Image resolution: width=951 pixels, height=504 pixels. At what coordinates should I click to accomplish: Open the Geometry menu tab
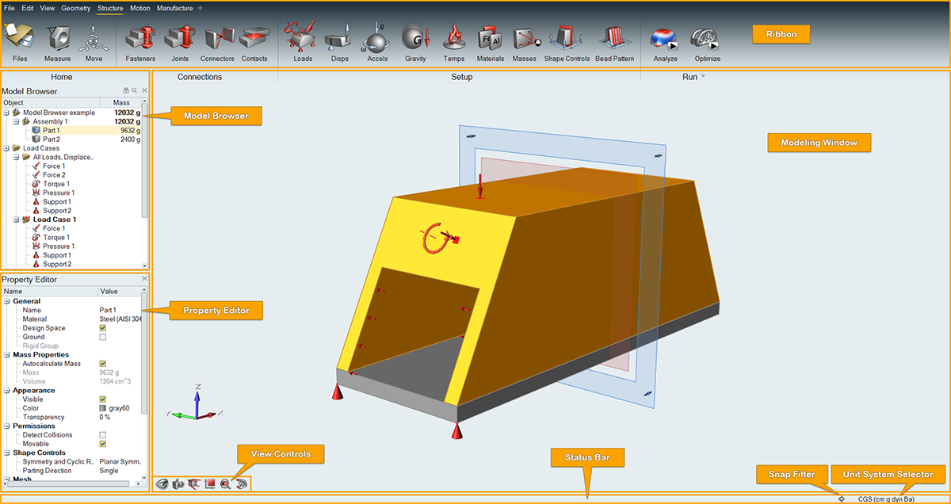[x=75, y=8]
